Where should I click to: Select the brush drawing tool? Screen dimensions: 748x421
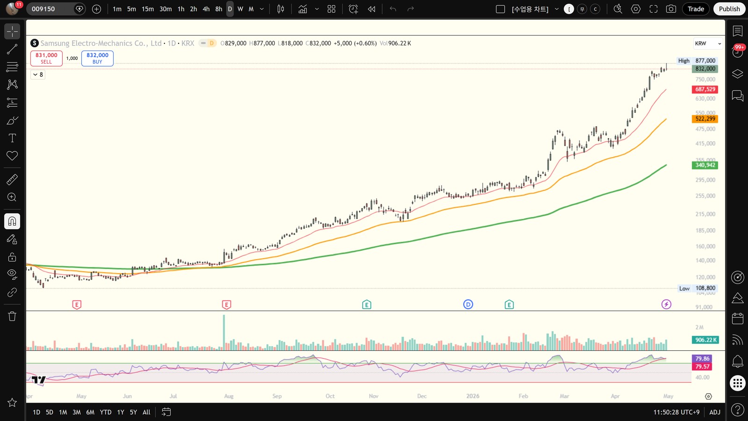[x=12, y=120]
